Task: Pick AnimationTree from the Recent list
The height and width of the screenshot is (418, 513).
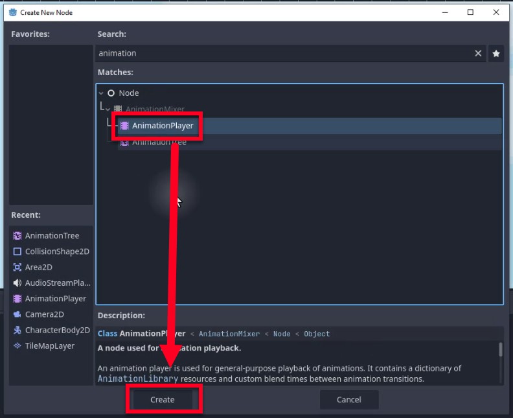Action: [52, 236]
